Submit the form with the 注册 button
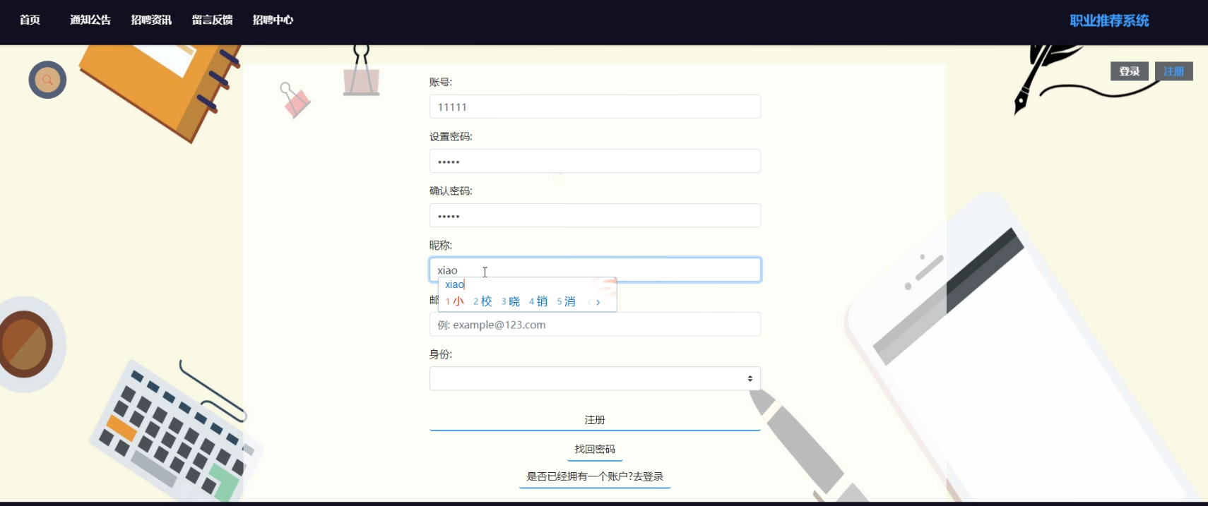Viewport: 1208px width, 506px height. 595,420
